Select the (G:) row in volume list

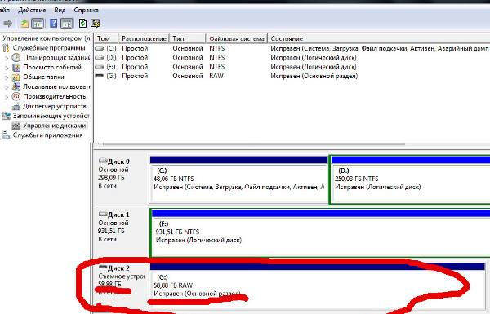click(292, 76)
